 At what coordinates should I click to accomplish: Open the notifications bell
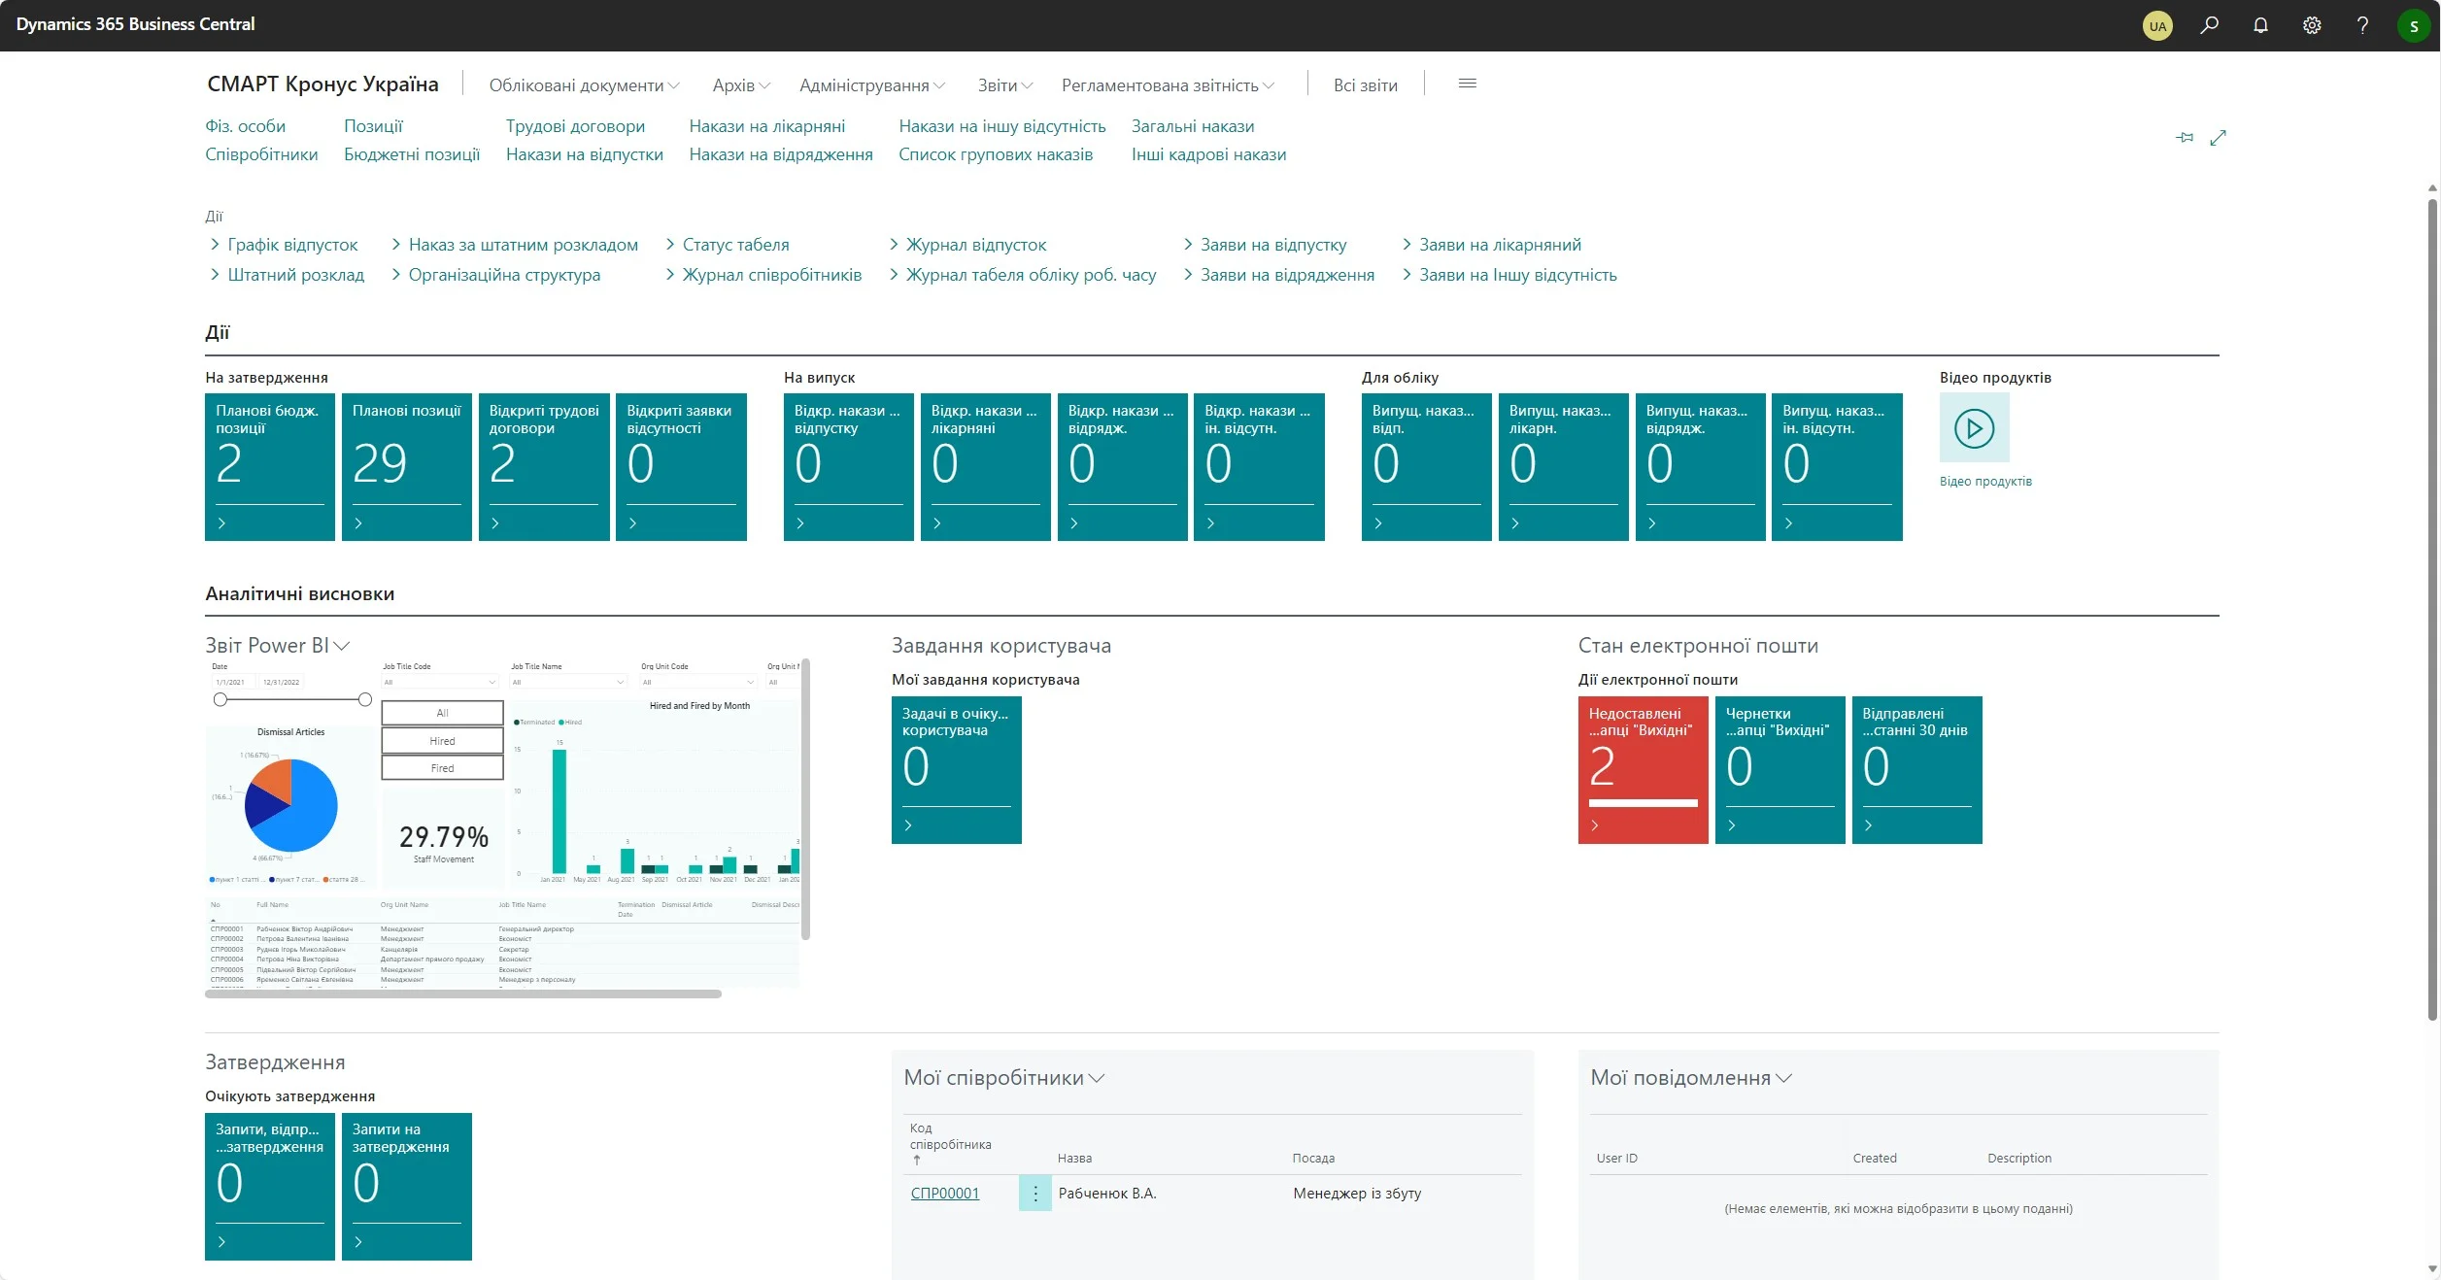pyautogui.click(x=2260, y=25)
